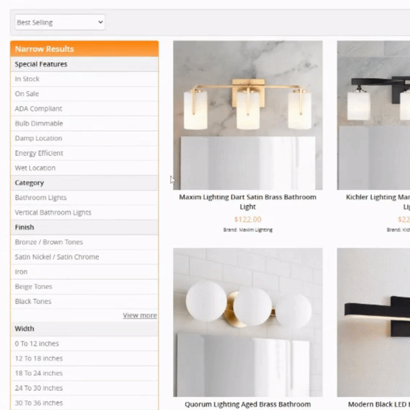Open the Best Selling sort dropdown
This screenshot has width=410, height=410.
60,23
